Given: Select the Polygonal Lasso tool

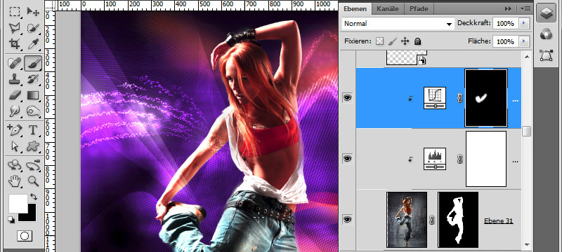Looking at the screenshot, I should click(15, 28).
